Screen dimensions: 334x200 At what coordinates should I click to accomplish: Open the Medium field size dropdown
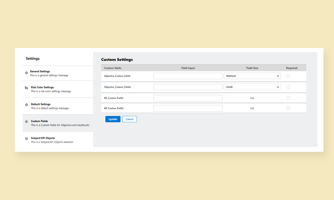tap(252, 76)
